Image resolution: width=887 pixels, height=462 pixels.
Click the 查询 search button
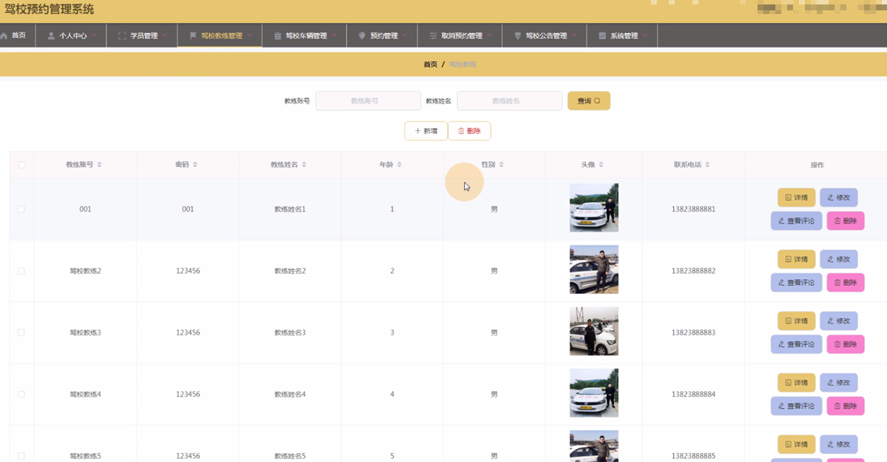589,101
